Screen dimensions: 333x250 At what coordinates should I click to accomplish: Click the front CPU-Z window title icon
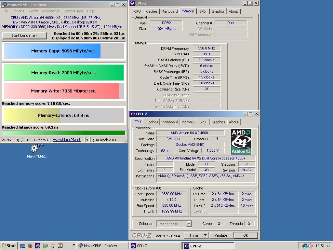[133, 114]
